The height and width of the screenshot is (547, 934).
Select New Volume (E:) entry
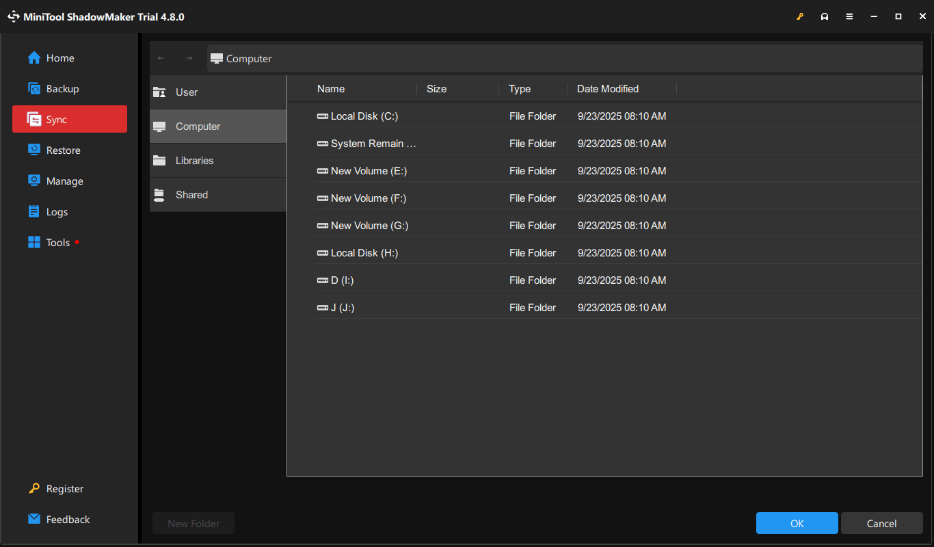[369, 170]
